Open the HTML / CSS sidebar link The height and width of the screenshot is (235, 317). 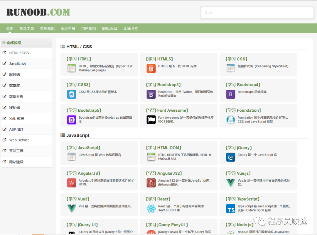(26, 53)
